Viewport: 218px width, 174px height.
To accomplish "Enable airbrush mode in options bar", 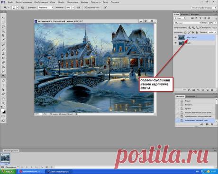I will pos(79,8).
